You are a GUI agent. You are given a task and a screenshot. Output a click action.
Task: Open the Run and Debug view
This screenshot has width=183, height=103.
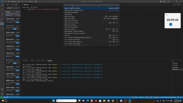[2, 19]
